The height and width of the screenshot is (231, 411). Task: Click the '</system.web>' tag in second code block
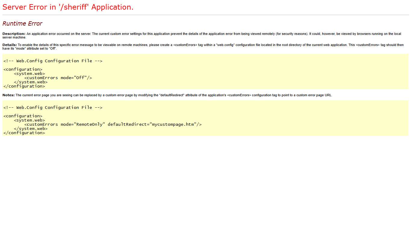point(31,128)
